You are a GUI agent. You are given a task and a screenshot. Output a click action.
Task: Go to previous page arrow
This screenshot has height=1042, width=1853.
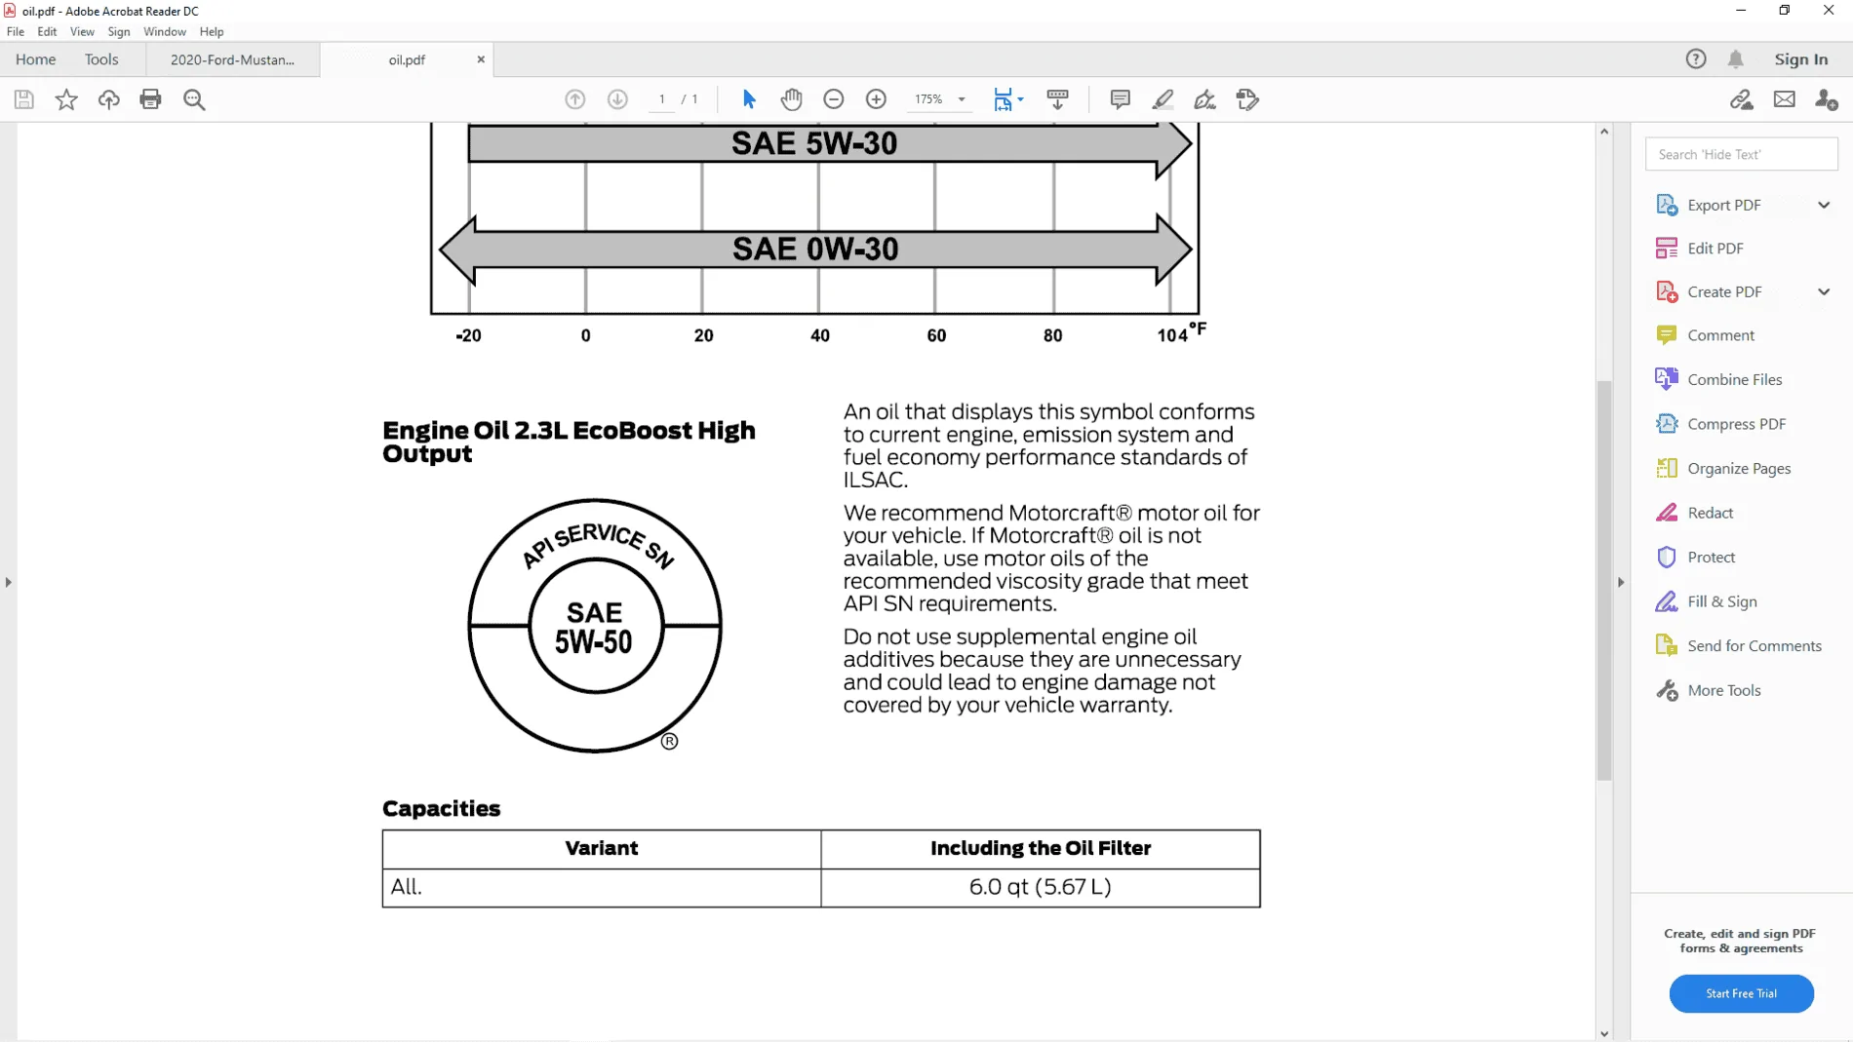click(575, 99)
